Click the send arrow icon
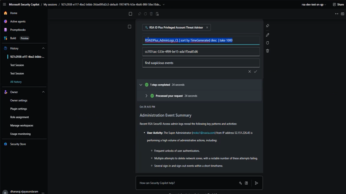Image resolution: width=346 pixels, height=194 pixels. 256,183
